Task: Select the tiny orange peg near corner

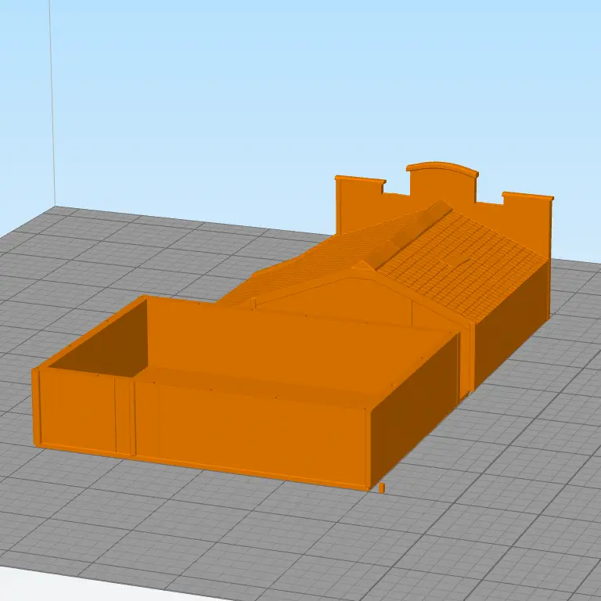Action: pos(382,488)
